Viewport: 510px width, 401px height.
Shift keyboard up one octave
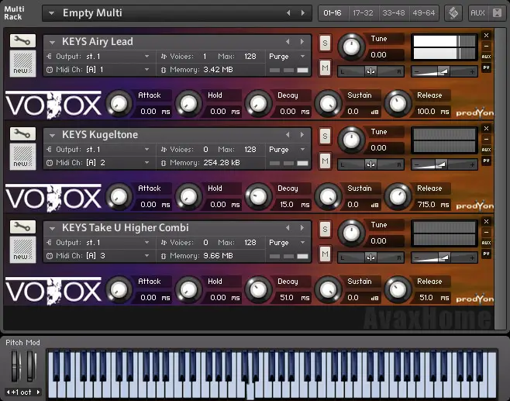click(x=38, y=392)
